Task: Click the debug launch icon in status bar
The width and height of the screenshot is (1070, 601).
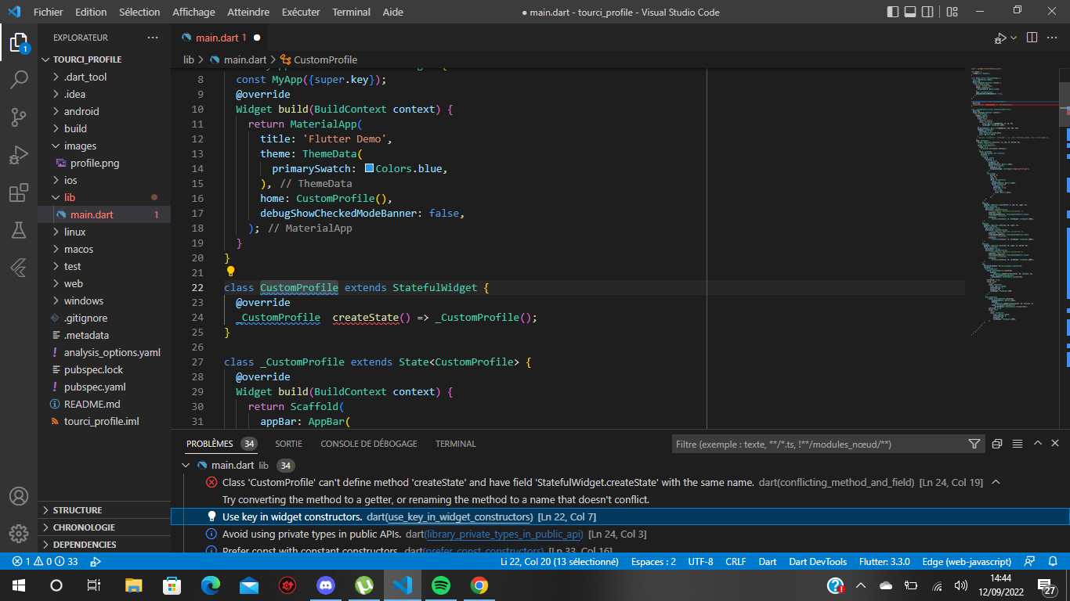Action: tap(96, 561)
